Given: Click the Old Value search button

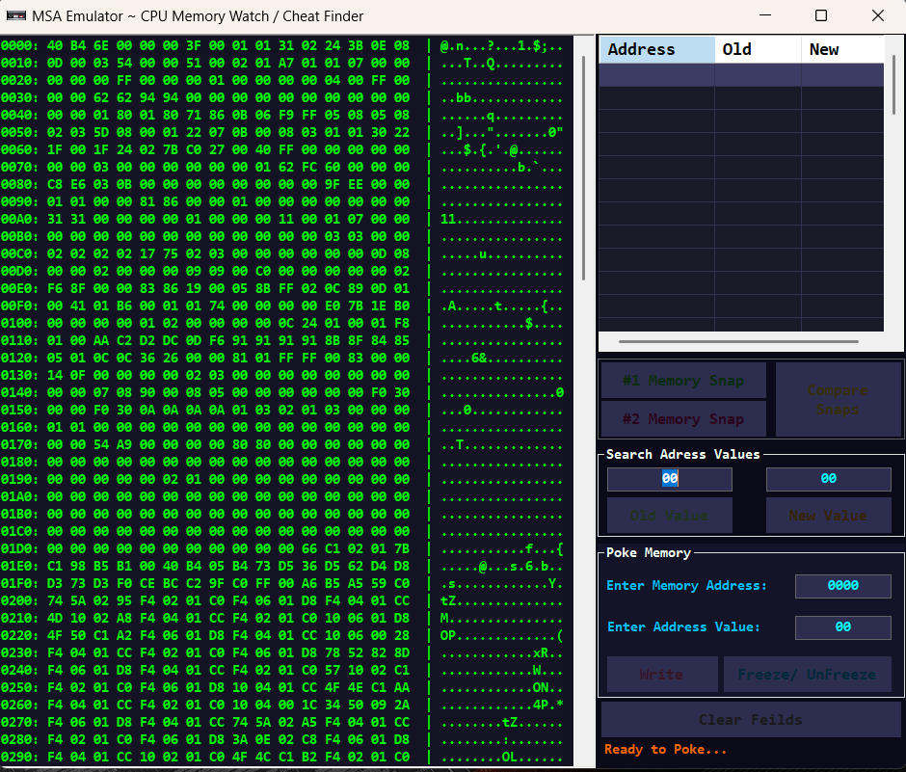Looking at the screenshot, I should point(670,515).
